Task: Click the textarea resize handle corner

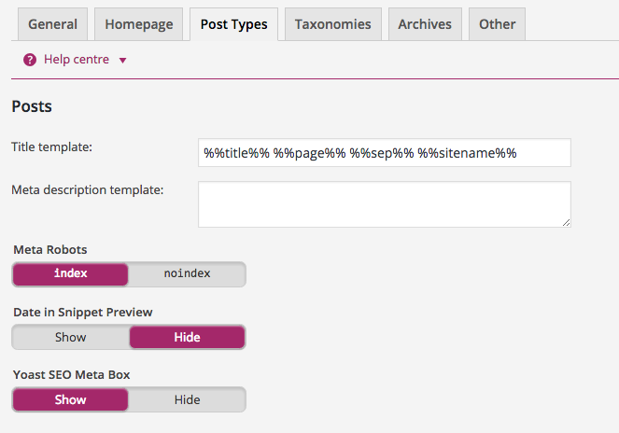Action: (566, 222)
